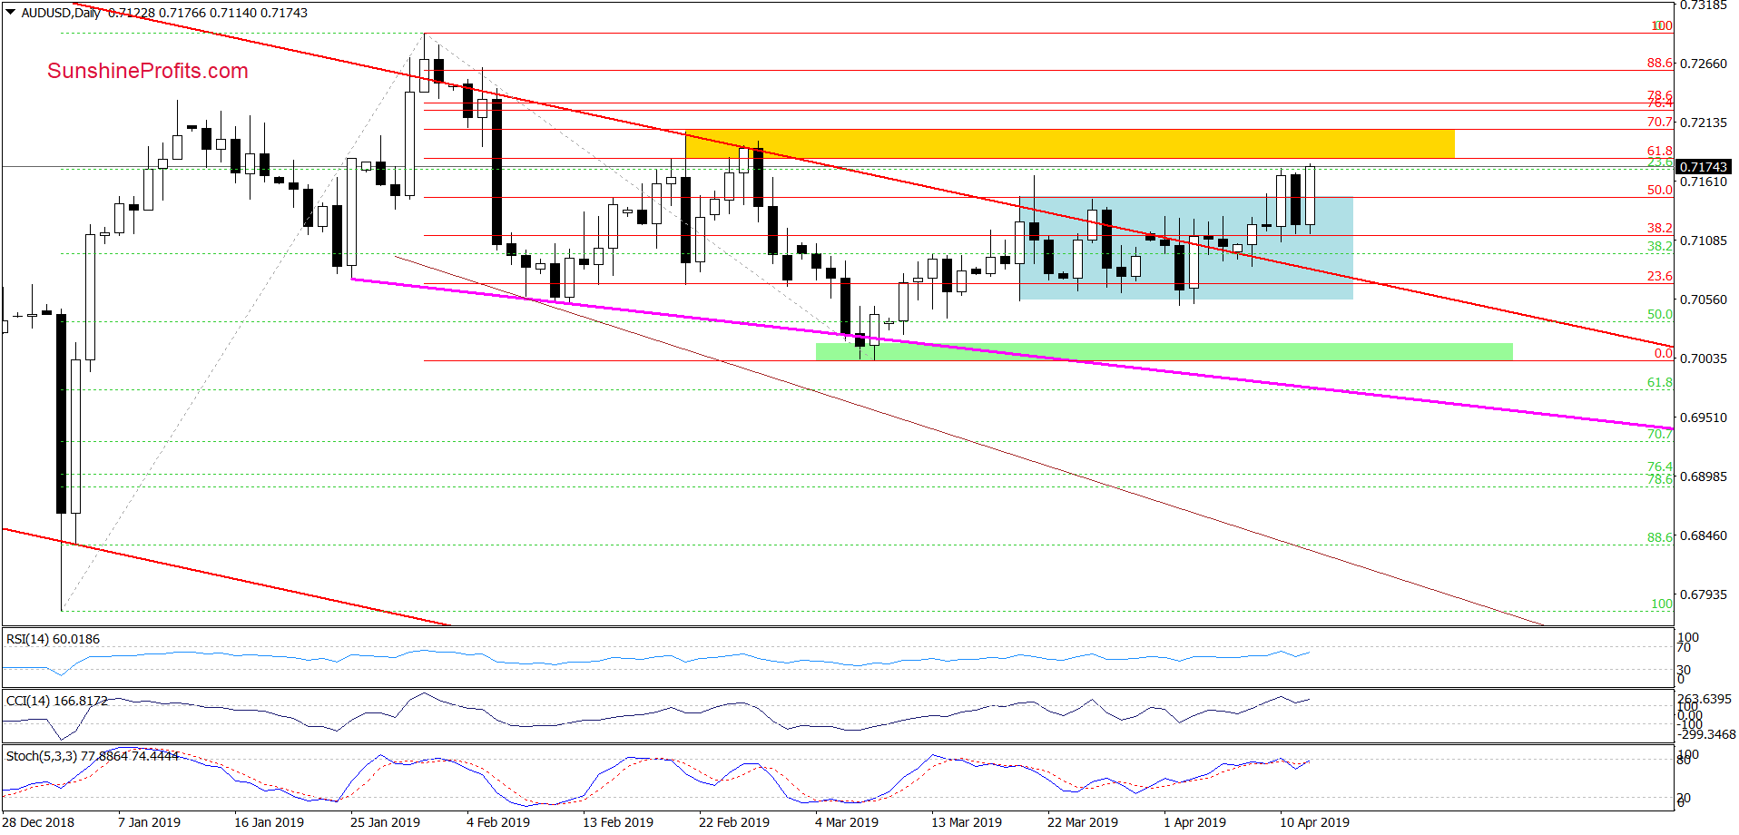Screen dimensions: 1739x835
Task: Click the green 100 Fibonacci level label
Action: click(1662, 604)
